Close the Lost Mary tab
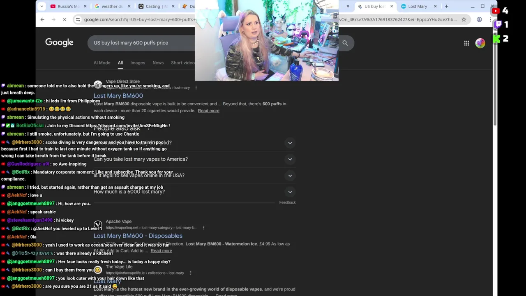 point(435,6)
